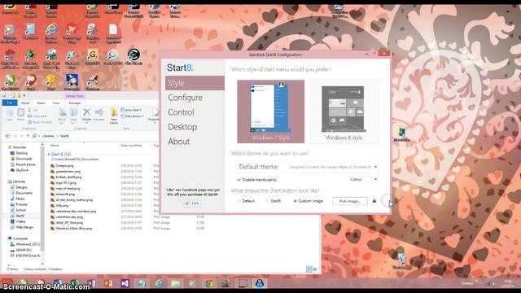Click the New folder icon in ribbon
This screenshot has width=521, height=293.
(114, 116)
